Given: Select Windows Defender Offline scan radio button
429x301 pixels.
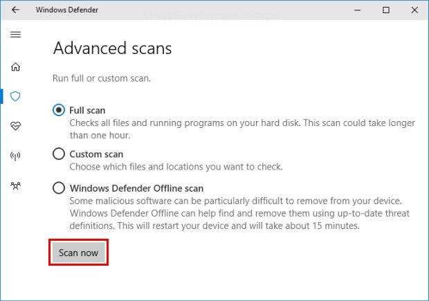Looking at the screenshot, I should pos(59,188).
